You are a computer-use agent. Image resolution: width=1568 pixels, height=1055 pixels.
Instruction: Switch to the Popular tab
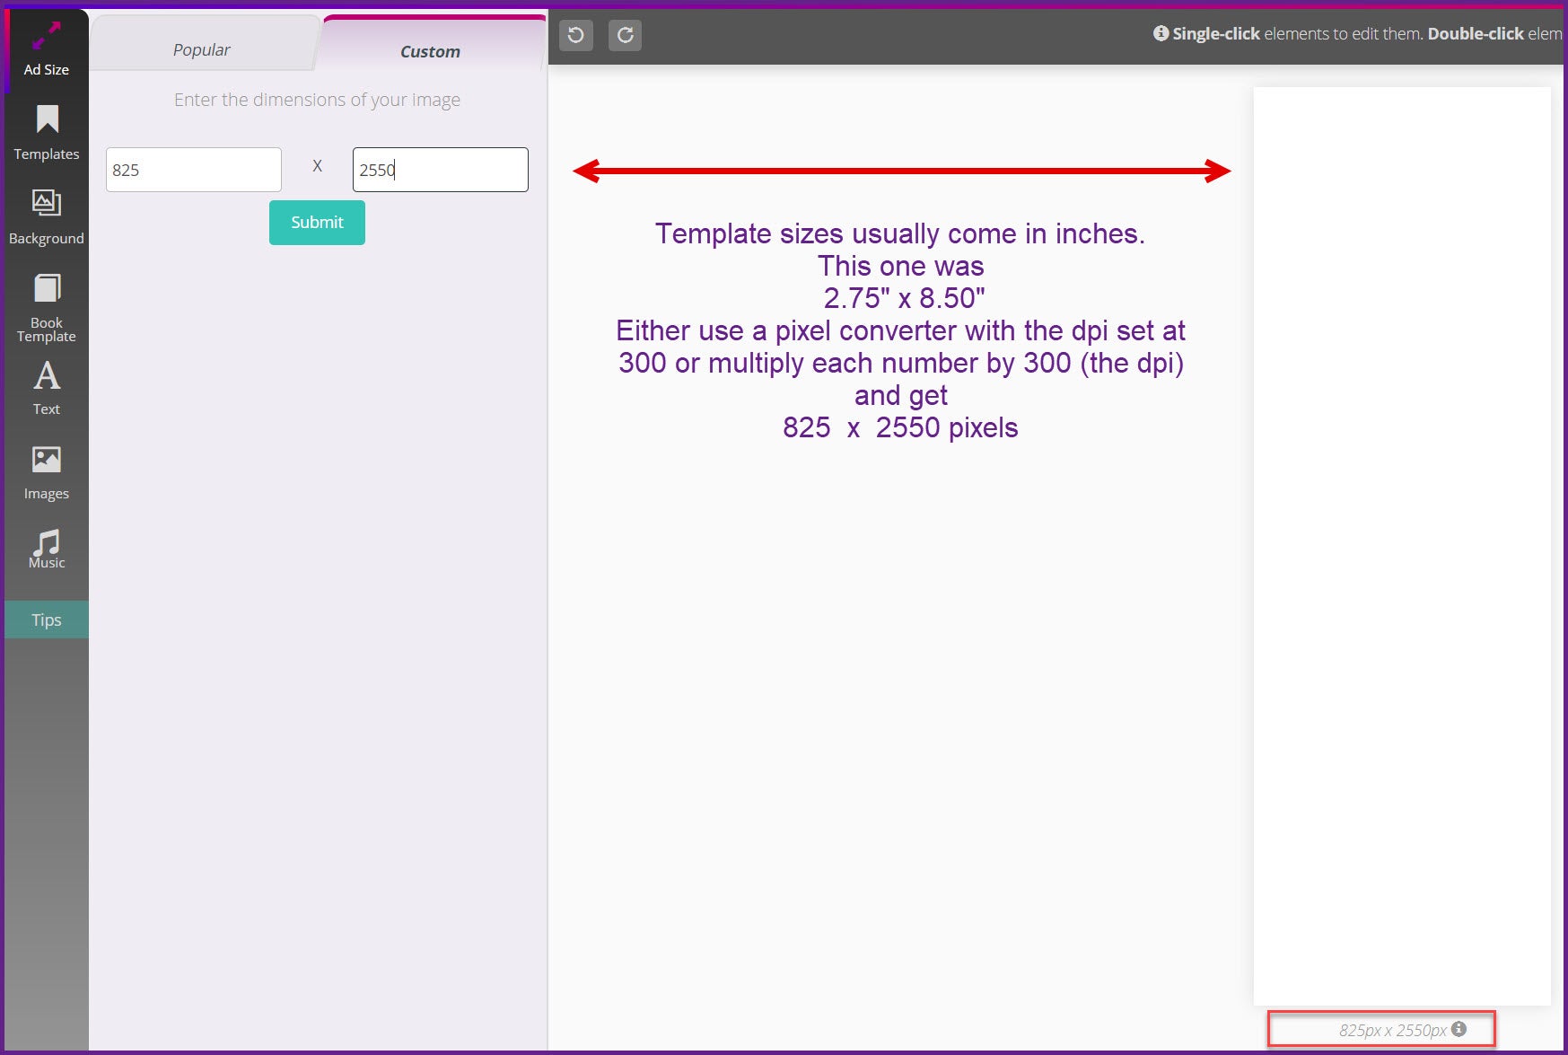pos(202,49)
